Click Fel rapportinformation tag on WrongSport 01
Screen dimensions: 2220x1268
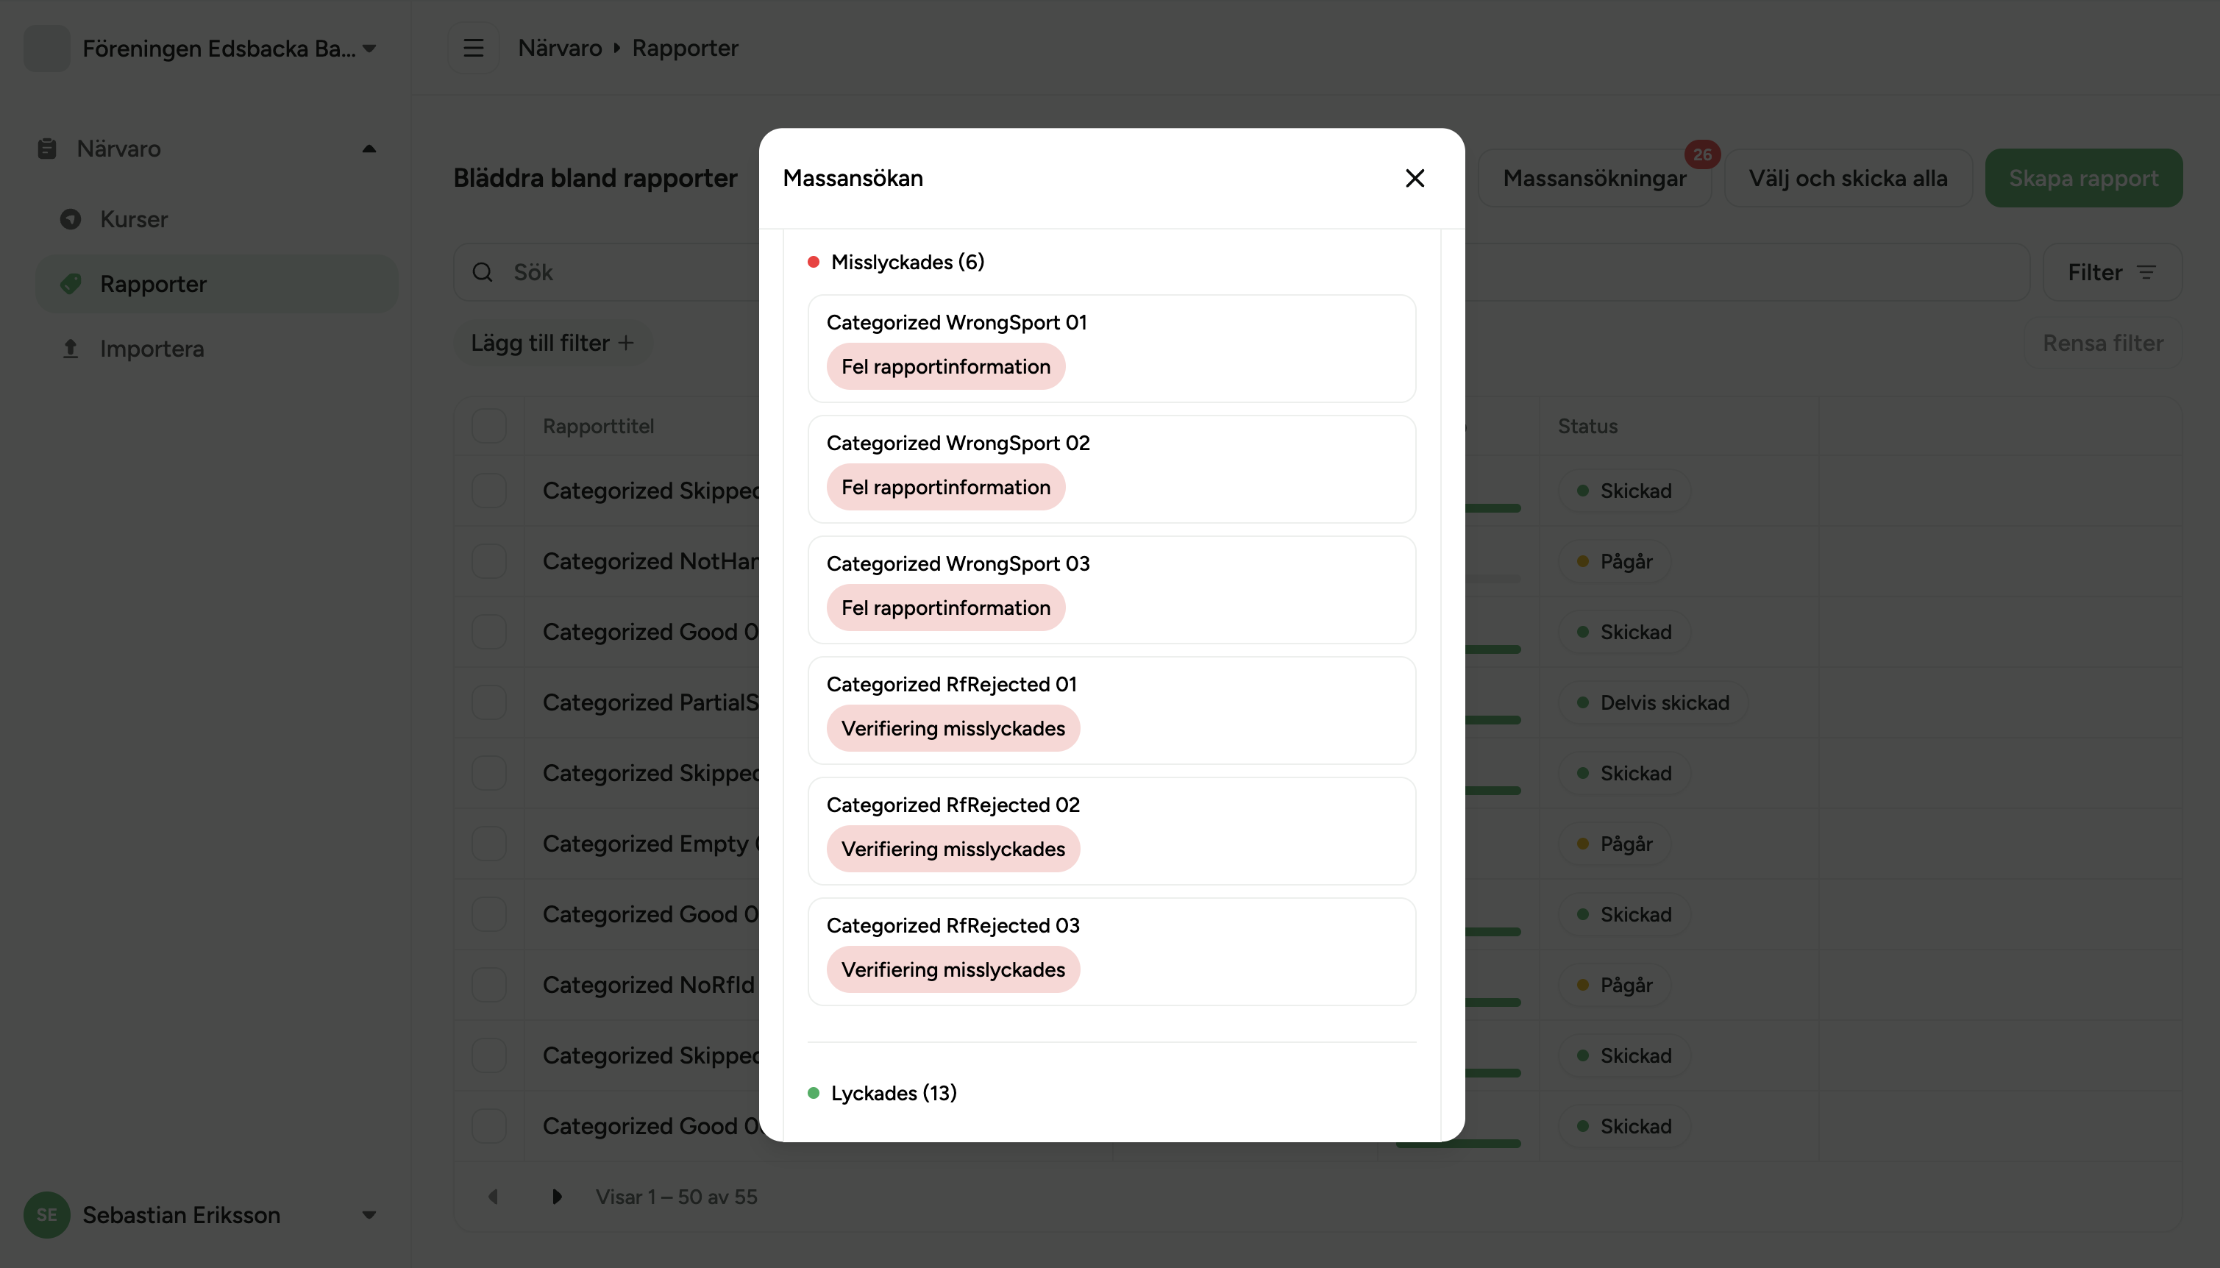(x=946, y=366)
